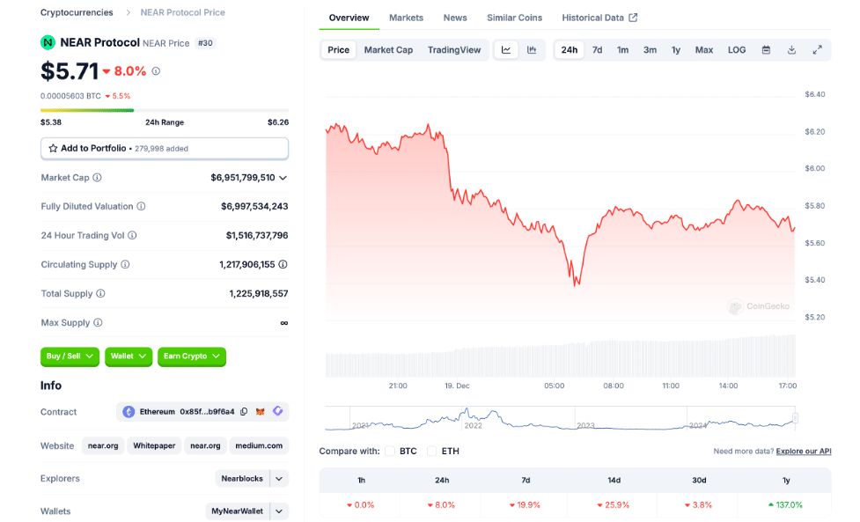Click the download chart data icon
860x522 pixels.
click(x=791, y=50)
